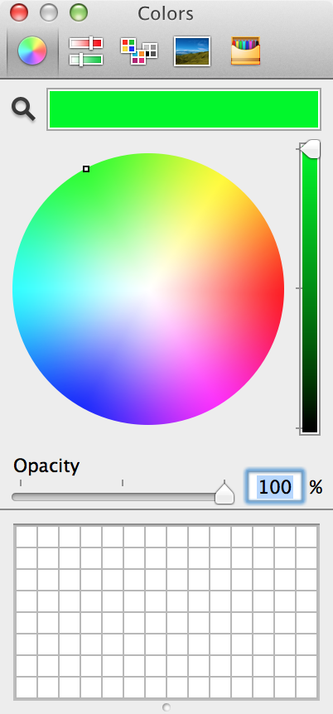Click the first empty saved-swatch cell
Screen dimensions: 333x714
pos(27,537)
